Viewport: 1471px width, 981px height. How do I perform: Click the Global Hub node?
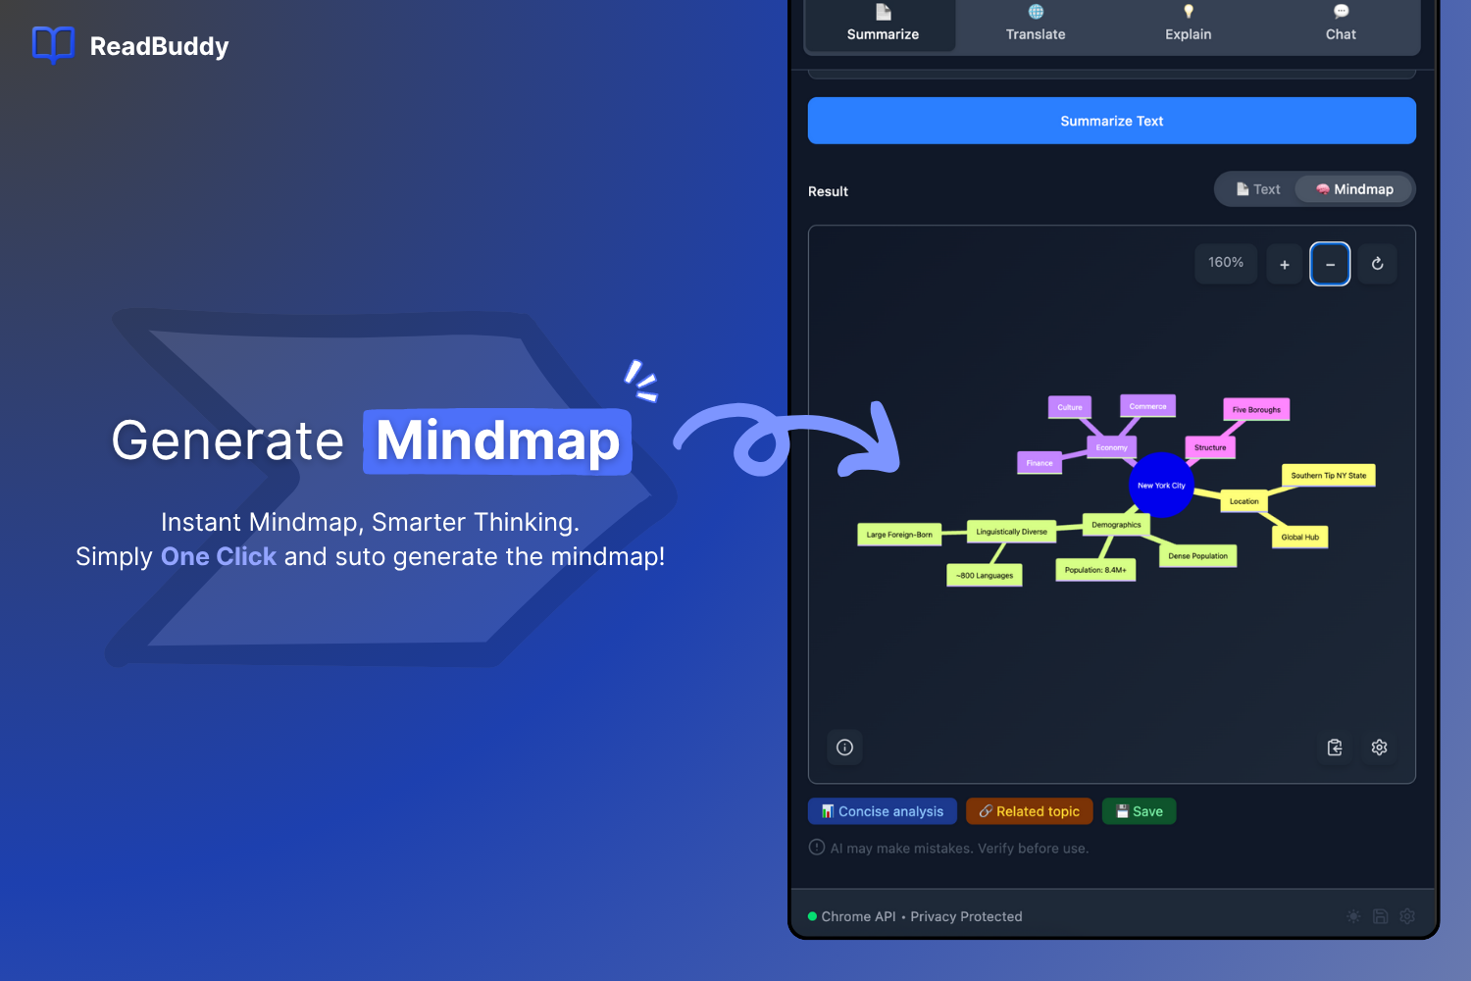pos(1300,537)
